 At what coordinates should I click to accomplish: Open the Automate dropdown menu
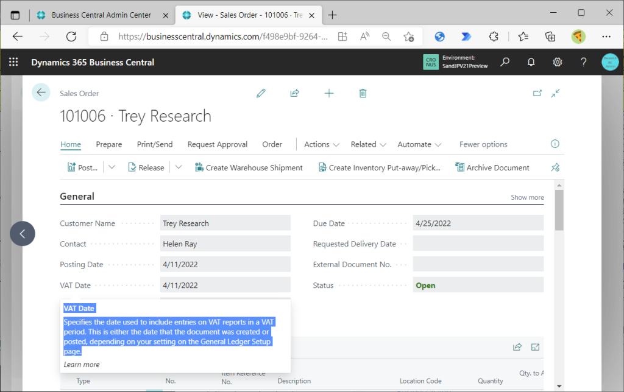pos(419,144)
